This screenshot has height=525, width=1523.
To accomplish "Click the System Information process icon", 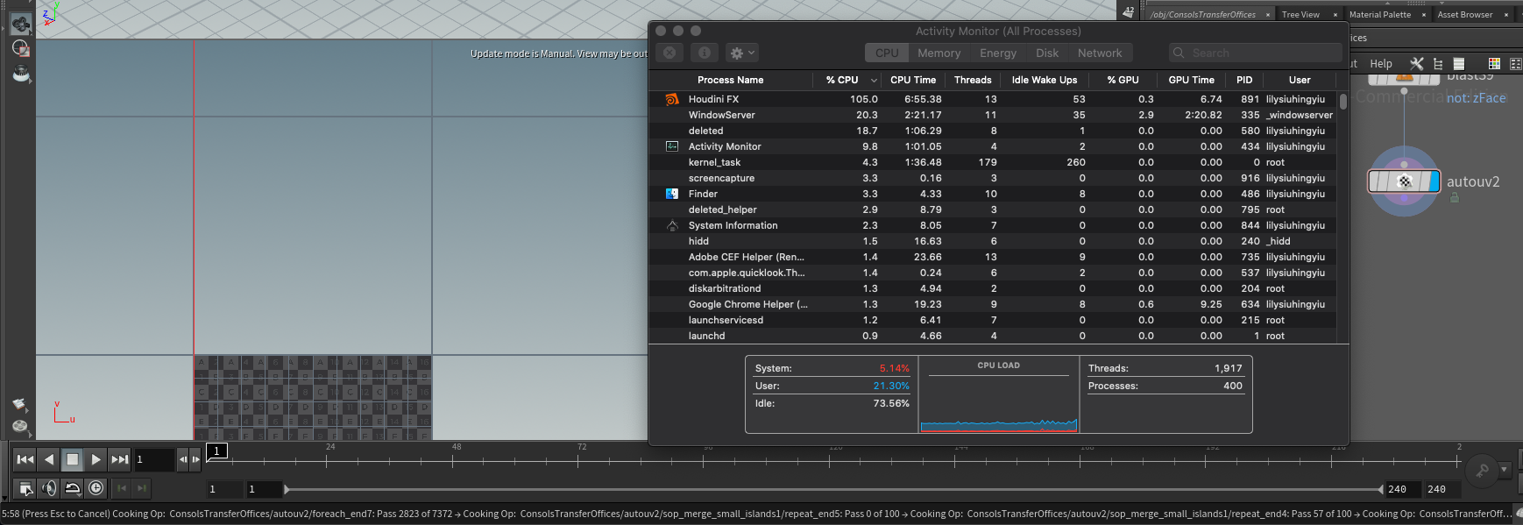I will click(x=672, y=225).
